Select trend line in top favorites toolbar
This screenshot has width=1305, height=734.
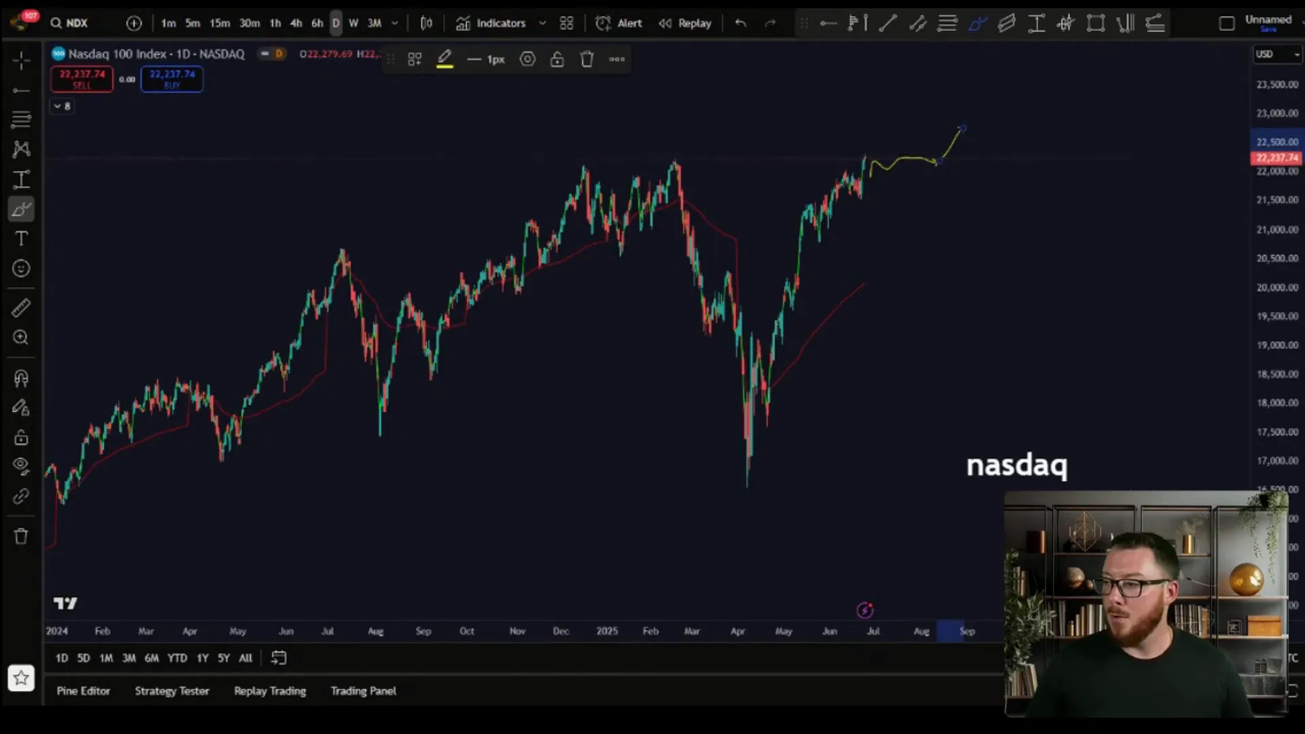888,23
